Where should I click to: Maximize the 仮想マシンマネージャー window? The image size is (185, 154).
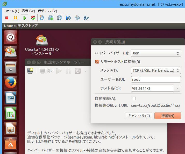point(39,62)
